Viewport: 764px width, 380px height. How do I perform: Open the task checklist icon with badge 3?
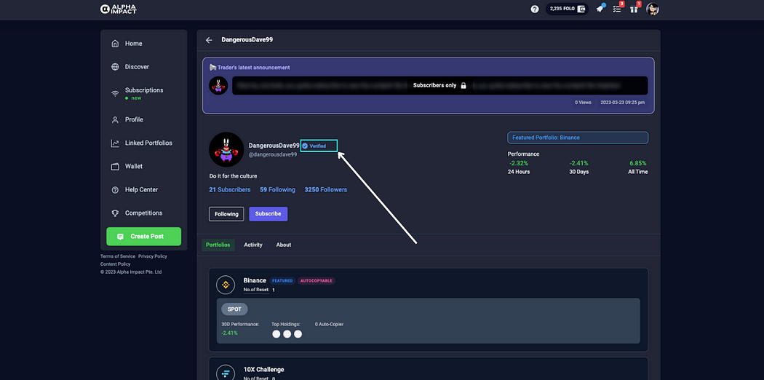pyautogui.click(x=617, y=9)
